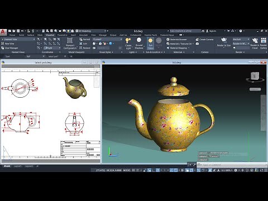Select the Parametric ribbon tab
The image size is (268, 201).
pos(62,35)
